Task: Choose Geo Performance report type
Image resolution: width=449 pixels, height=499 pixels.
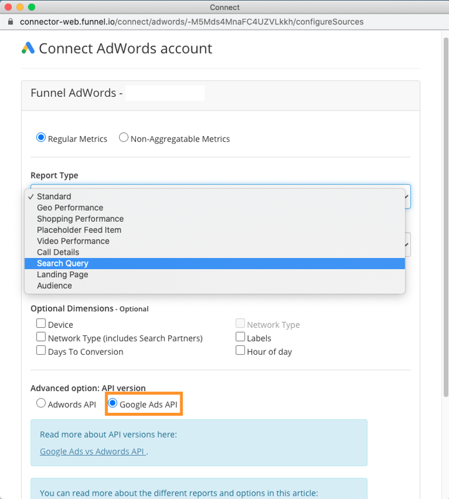Action: point(215,207)
